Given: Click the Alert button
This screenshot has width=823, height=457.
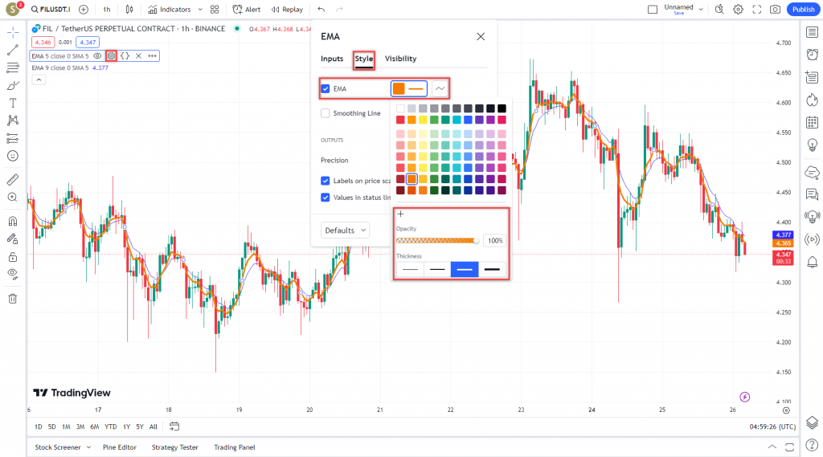Looking at the screenshot, I should point(247,10).
